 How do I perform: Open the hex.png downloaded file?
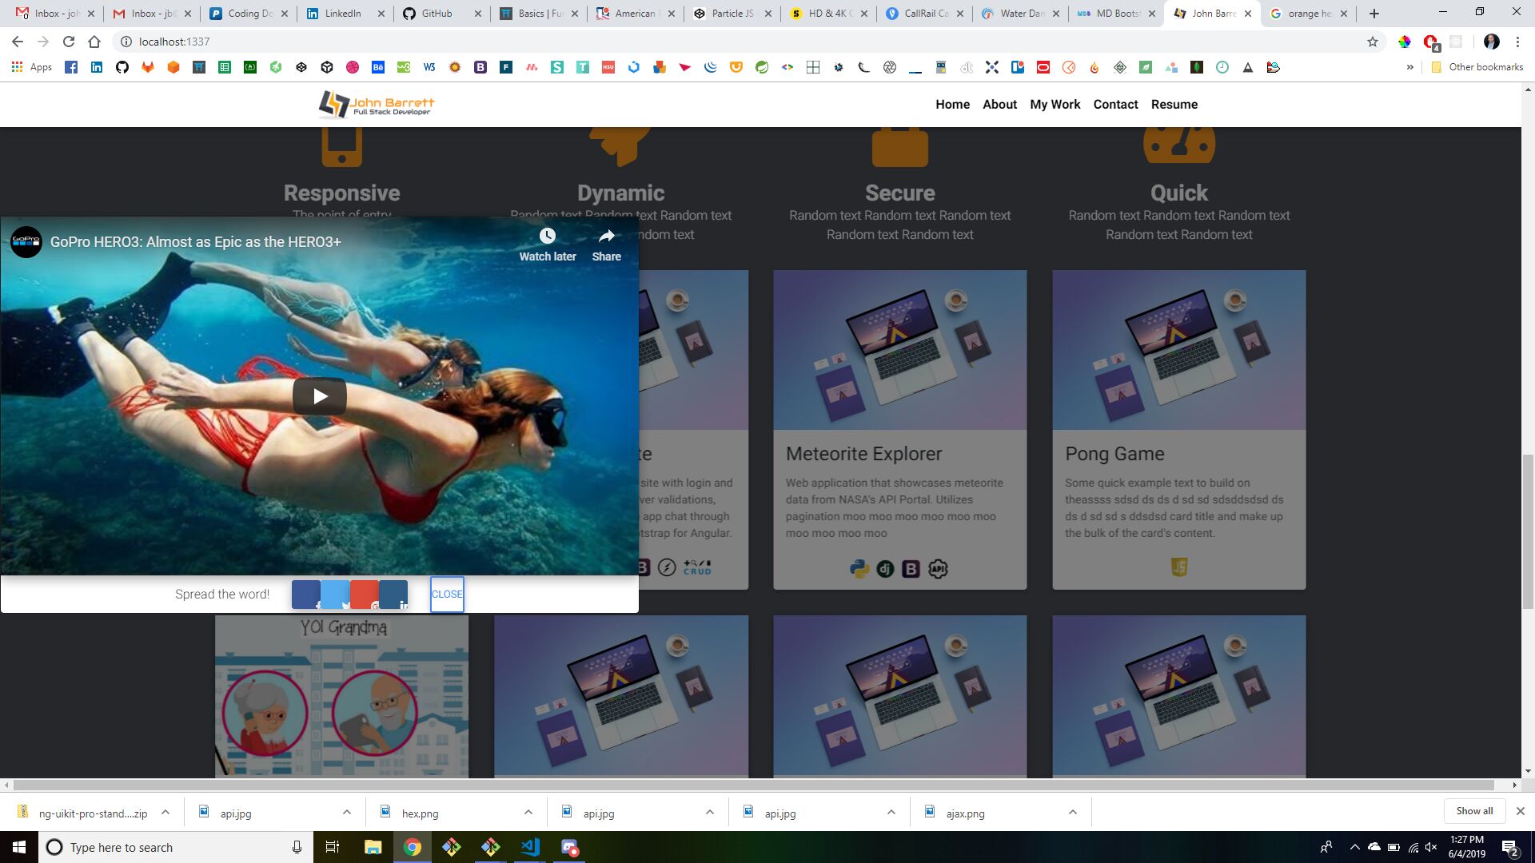420,813
